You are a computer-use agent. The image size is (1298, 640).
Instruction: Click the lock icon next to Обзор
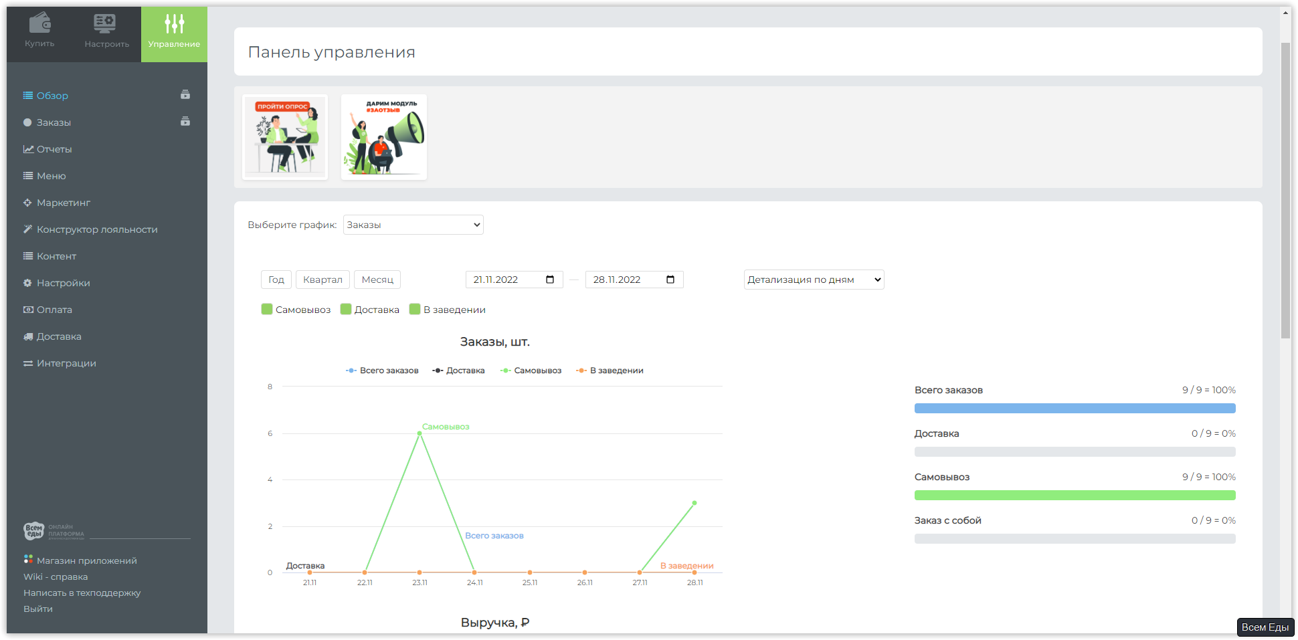coord(185,95)
